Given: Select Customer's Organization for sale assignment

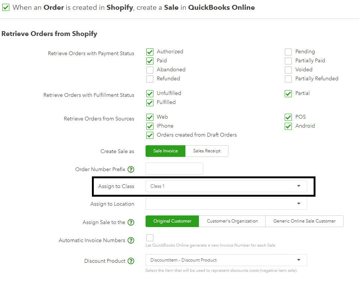Looking at the screenshot, I should (x=232, y=221).
